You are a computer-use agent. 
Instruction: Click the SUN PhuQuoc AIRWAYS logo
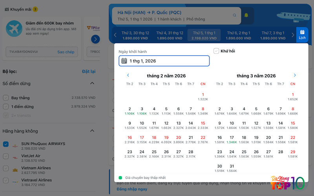[15, 146]
